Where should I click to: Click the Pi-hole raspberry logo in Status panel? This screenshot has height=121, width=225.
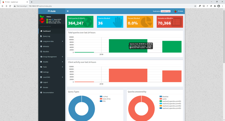(x=42, y=19)
